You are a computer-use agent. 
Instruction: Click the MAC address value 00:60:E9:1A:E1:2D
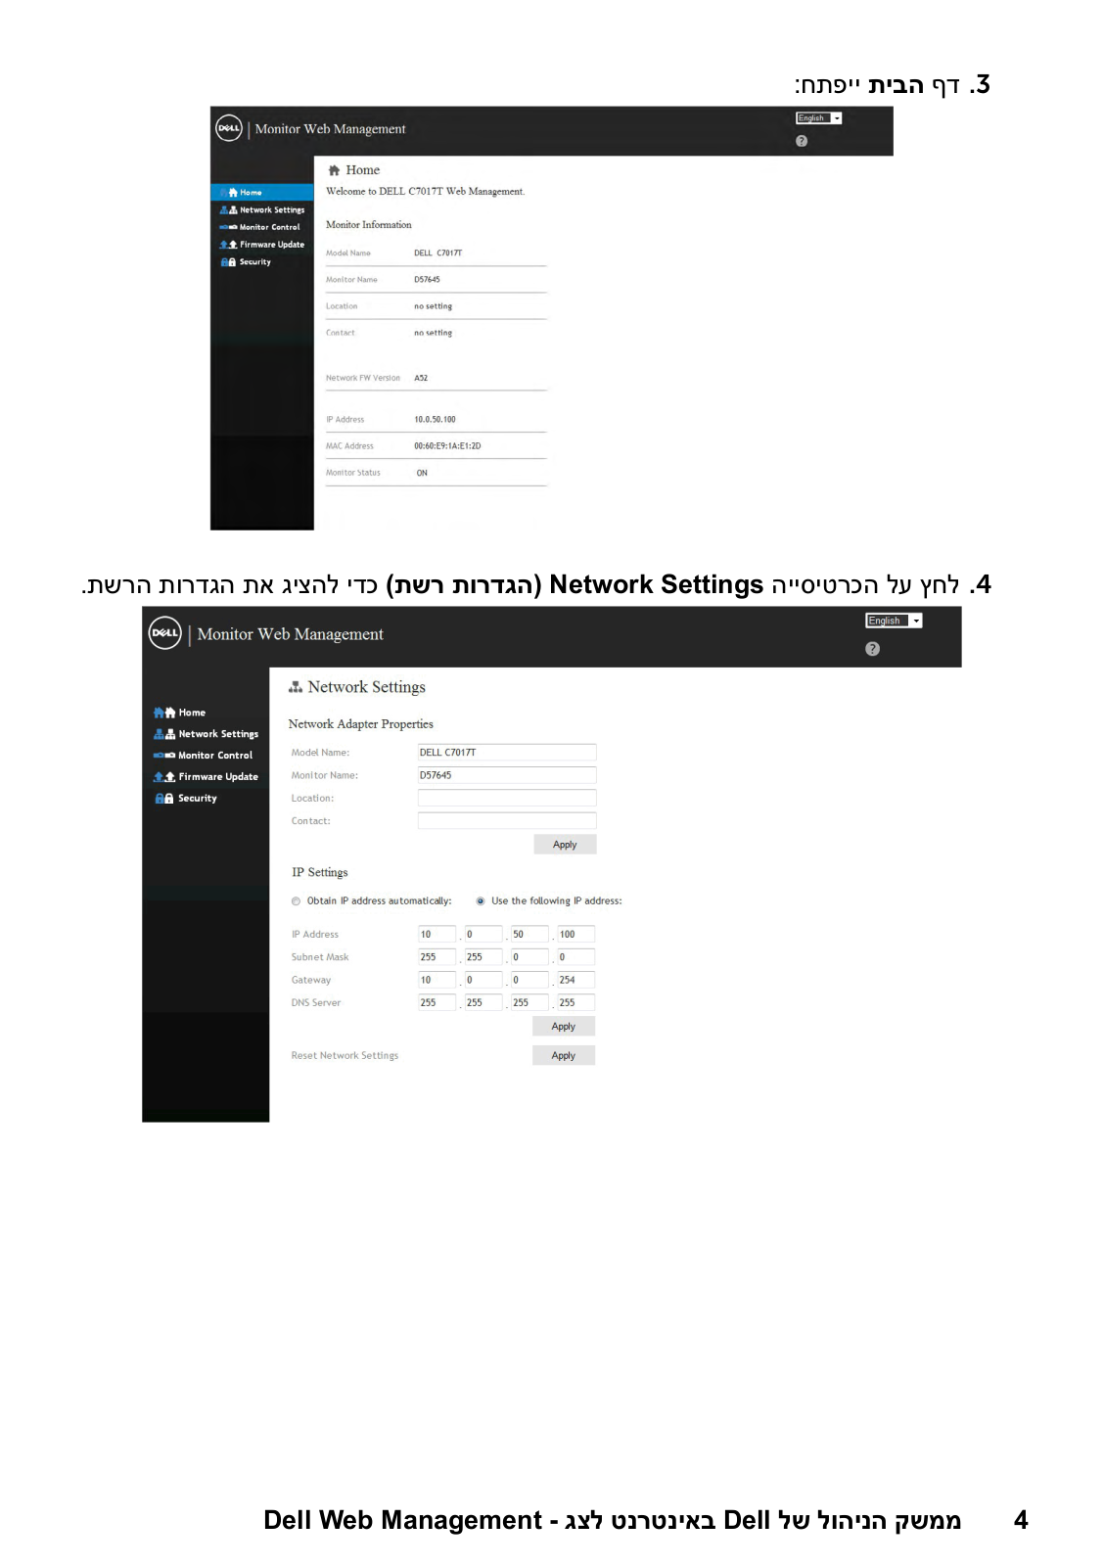pos(447,446)
